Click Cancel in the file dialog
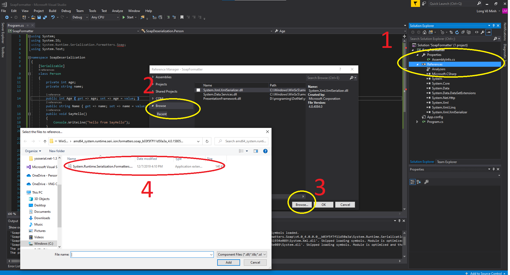Viewport: 510px width, 275px height. (x=255, y=262)
